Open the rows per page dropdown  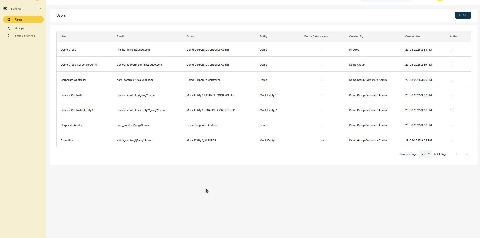[425, 154]
